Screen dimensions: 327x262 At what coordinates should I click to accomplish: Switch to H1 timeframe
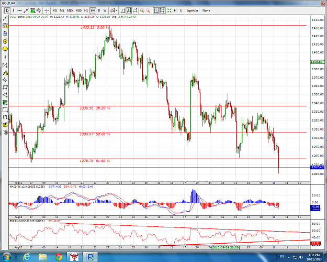[86, 10]
